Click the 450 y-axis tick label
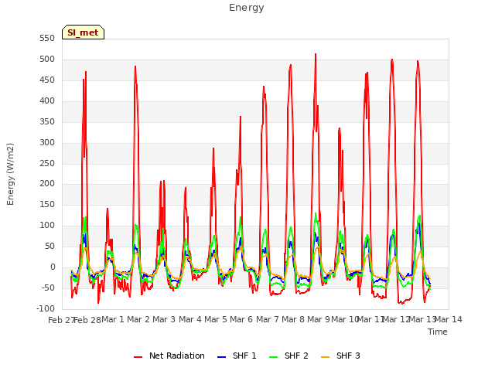 (x=47, y=80)
